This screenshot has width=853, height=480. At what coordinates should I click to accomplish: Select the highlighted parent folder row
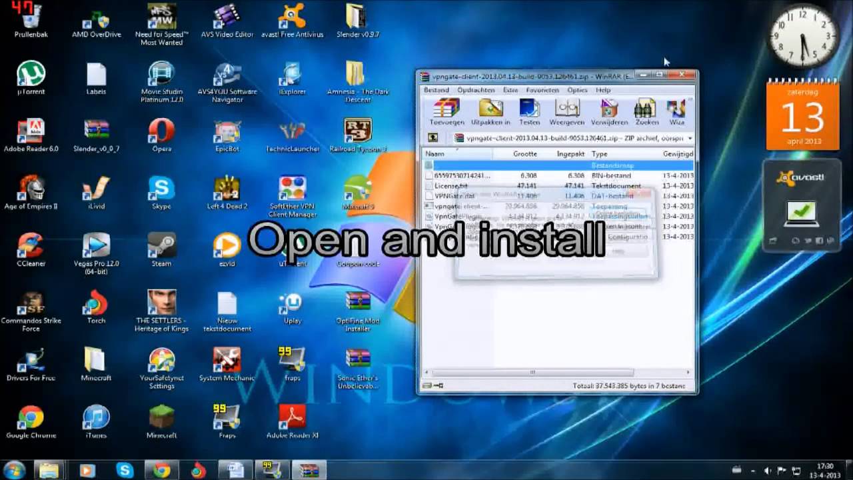tap(558, 165)
